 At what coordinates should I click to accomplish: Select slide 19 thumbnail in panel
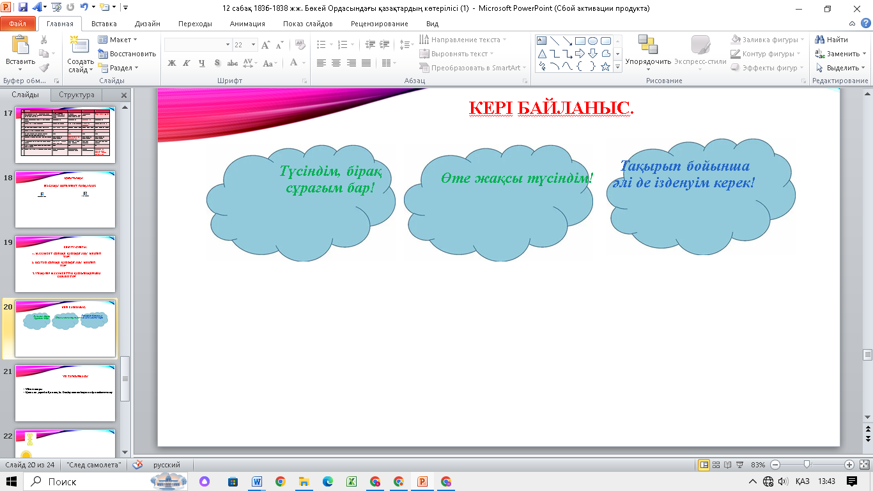click(65, 264)
